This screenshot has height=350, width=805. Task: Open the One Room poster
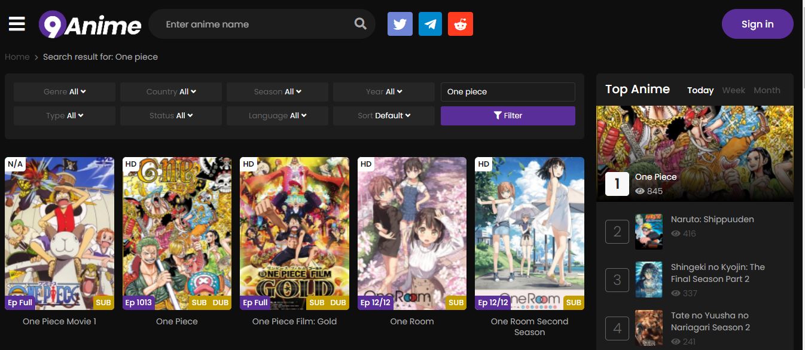[412, 234]
